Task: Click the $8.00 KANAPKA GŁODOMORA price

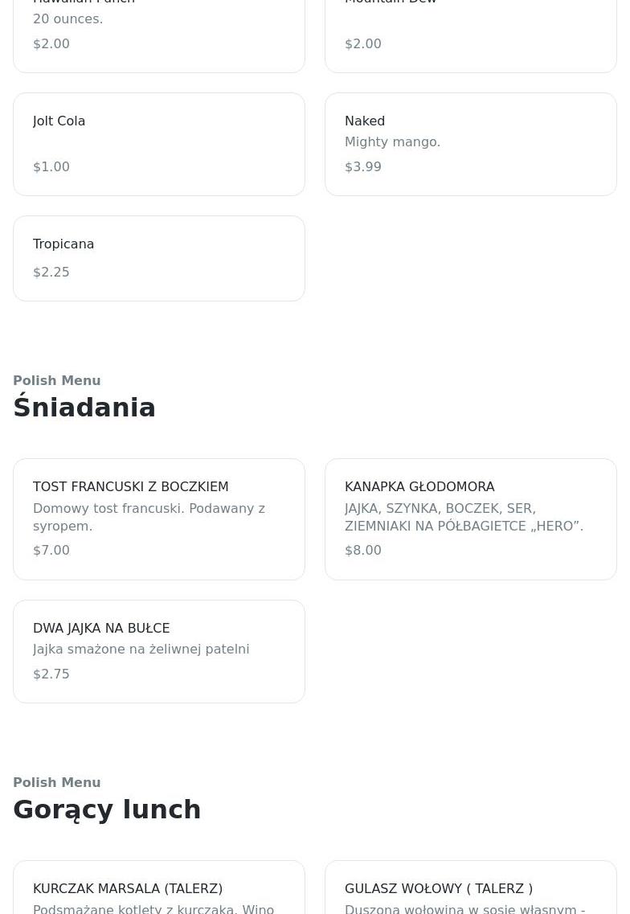Action: click(x=363, y=550)
